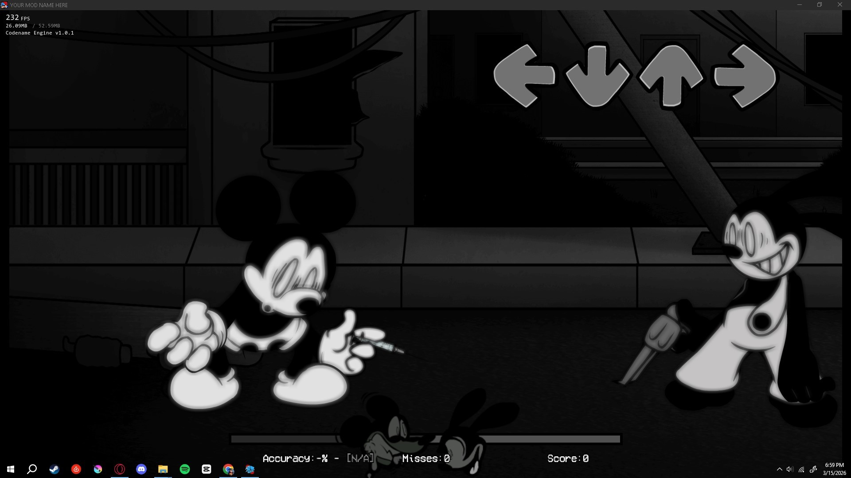The width and height of the screenshot is (851, 478).
Task: Open CapCut from the taskbar
Action: tap(206, 469)
